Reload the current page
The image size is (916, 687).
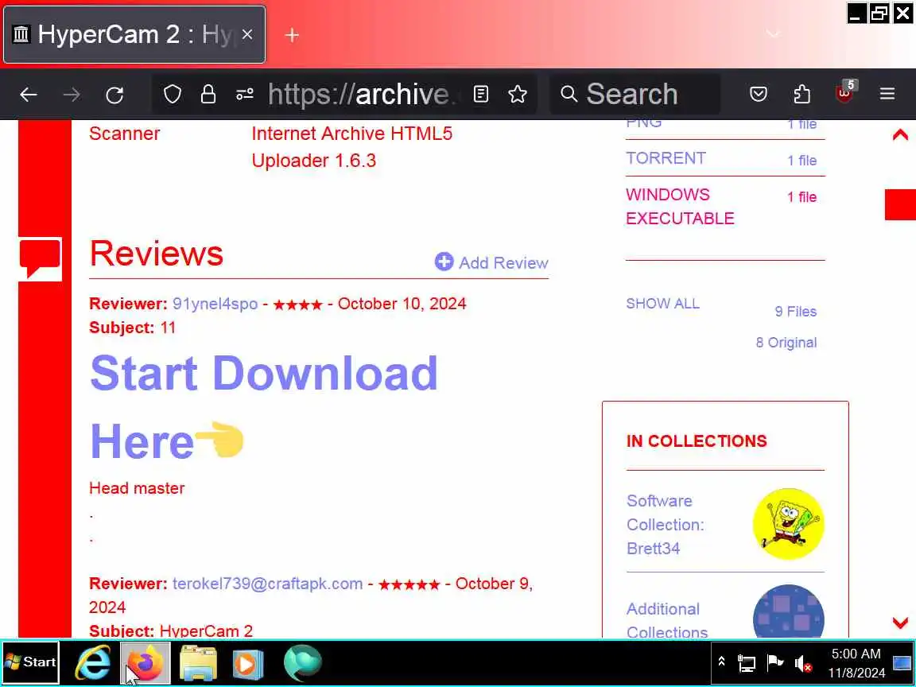pyautogui.click(x=114, y=95)
